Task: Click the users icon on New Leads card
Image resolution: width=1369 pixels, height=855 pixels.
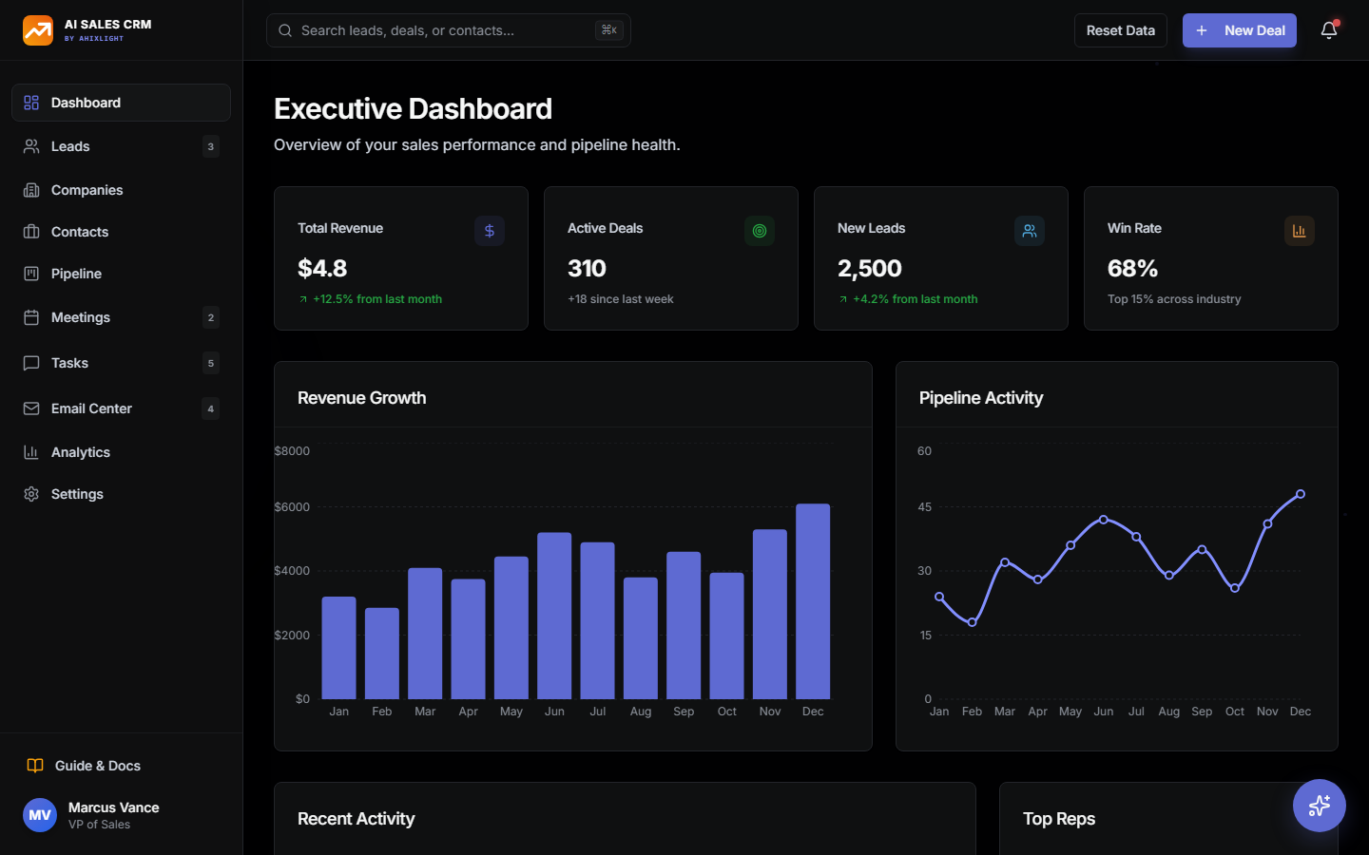Action: click(1030, 231)
